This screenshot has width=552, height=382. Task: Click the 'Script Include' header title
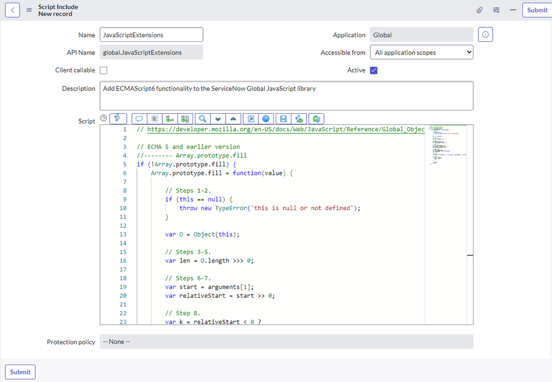tap(58, 7)
